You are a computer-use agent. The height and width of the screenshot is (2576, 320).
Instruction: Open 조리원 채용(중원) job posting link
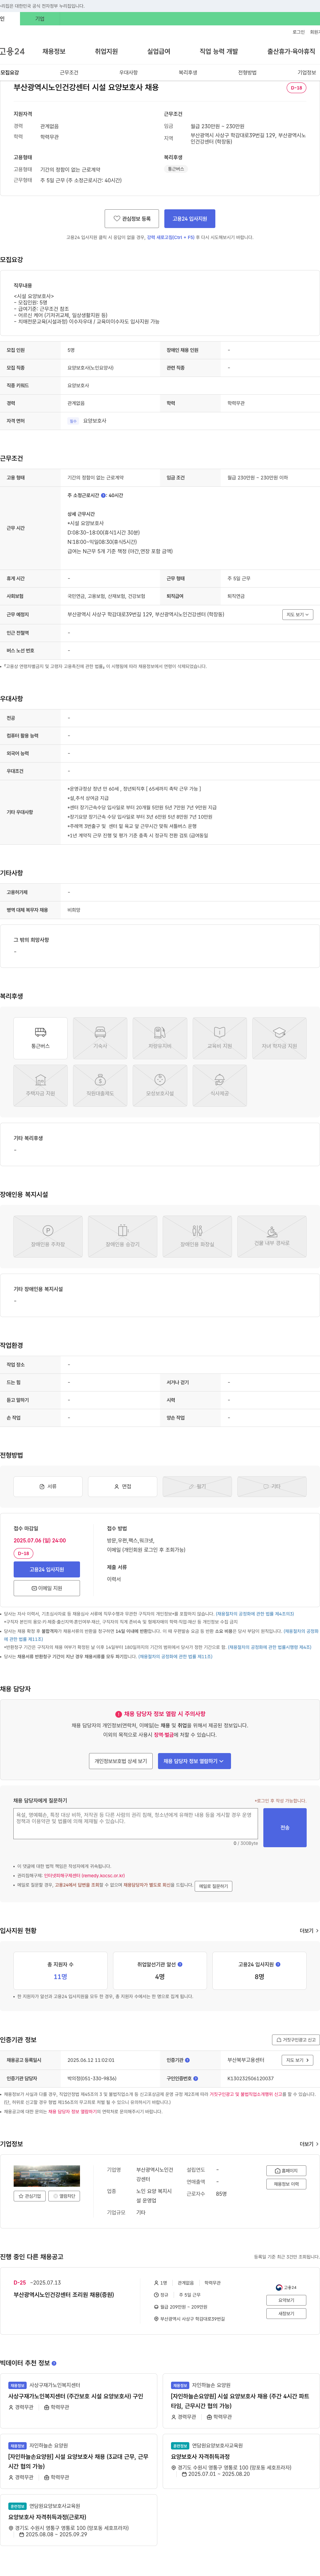[64, 2294]
